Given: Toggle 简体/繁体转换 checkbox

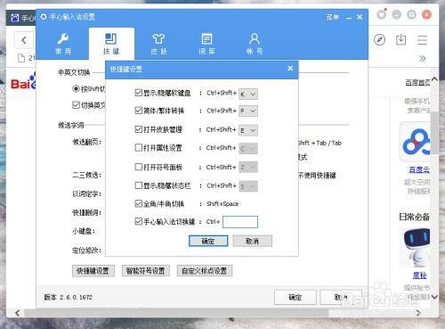Looking at the screenshot, I should 138,111.
